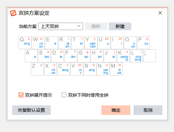Click the greyed-out 删除 button
The height and width of the screenshot is (132, 174).
pyautogui.click(x=96, y=26)
